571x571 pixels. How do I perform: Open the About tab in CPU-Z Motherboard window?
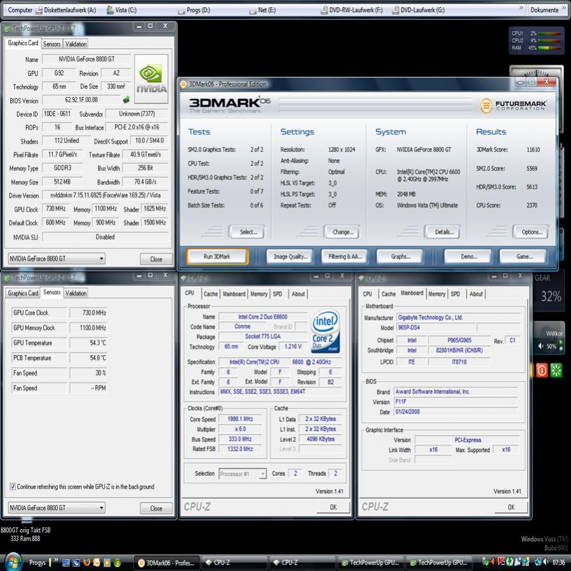[476, 294]
